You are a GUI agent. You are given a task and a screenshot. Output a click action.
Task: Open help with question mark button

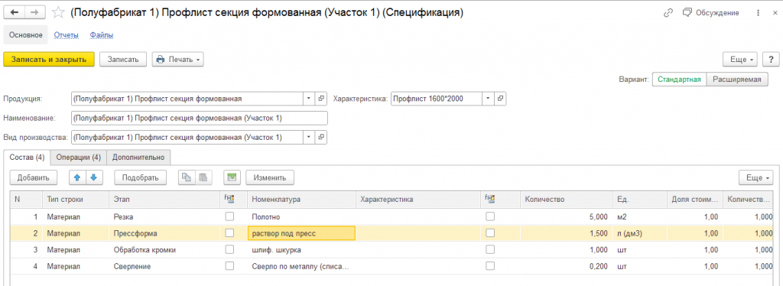(x=771, y=59)
